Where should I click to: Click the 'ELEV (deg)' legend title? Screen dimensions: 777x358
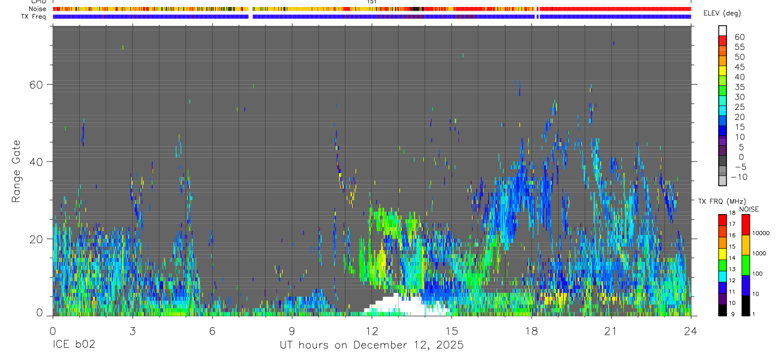click(723, 14)
